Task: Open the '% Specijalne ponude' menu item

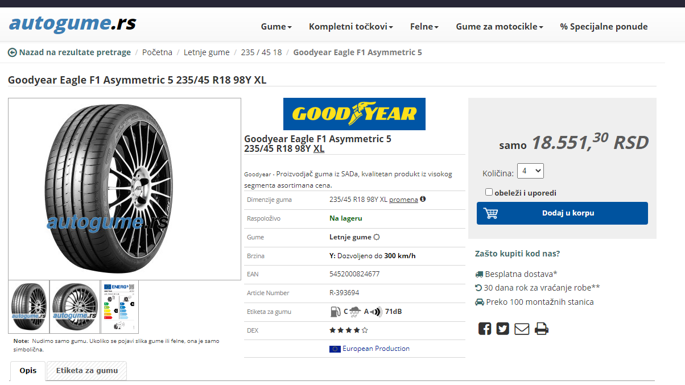Action: (x=604, y=27)
